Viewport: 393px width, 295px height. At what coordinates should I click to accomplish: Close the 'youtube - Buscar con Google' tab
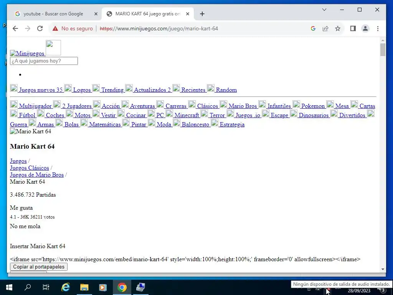pyautogui.click(x=96, y=14)
